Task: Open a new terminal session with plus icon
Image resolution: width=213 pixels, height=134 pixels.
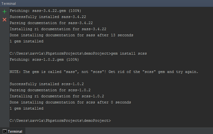Action: coord(4,11)
